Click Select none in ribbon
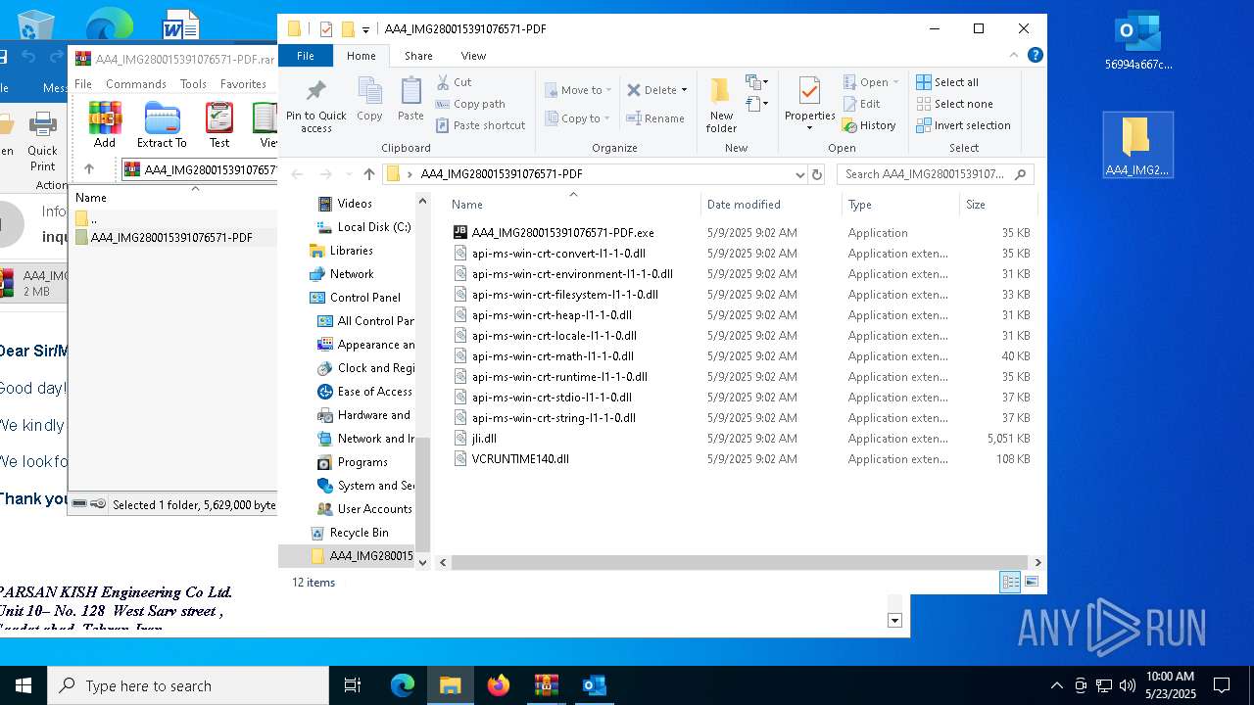1254x705 pixels. tap(954, 104)
